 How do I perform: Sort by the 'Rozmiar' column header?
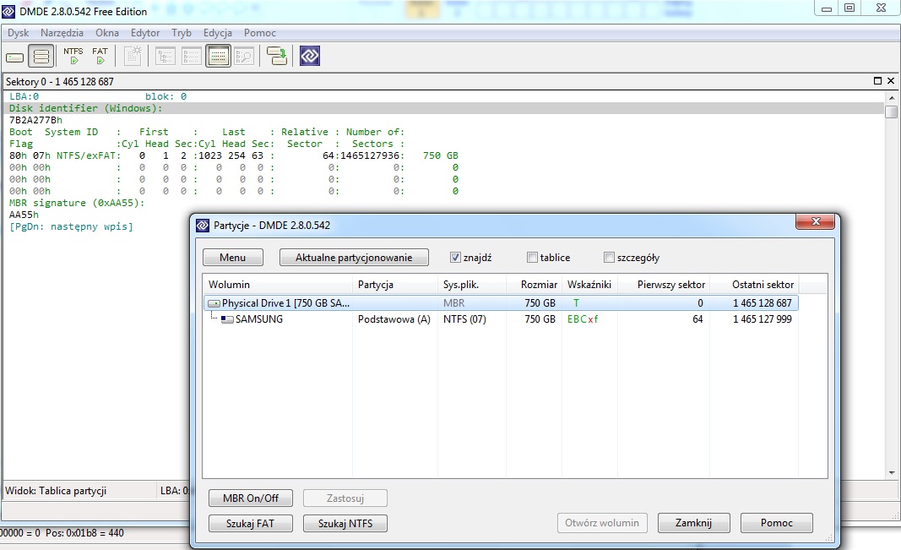pos(534,285)
